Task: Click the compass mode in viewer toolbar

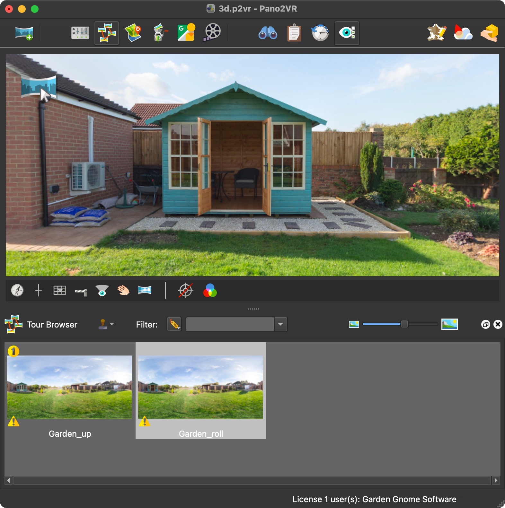Action: 17,290
